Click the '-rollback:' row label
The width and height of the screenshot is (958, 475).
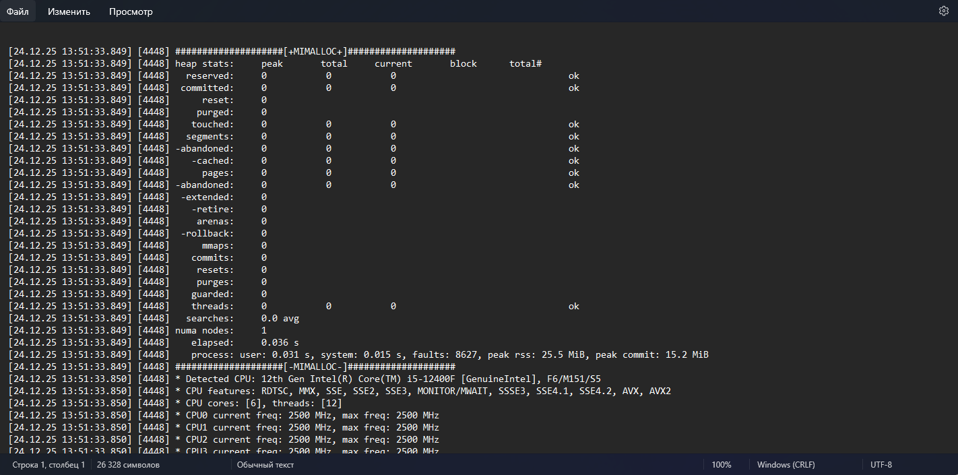point(207,233)
